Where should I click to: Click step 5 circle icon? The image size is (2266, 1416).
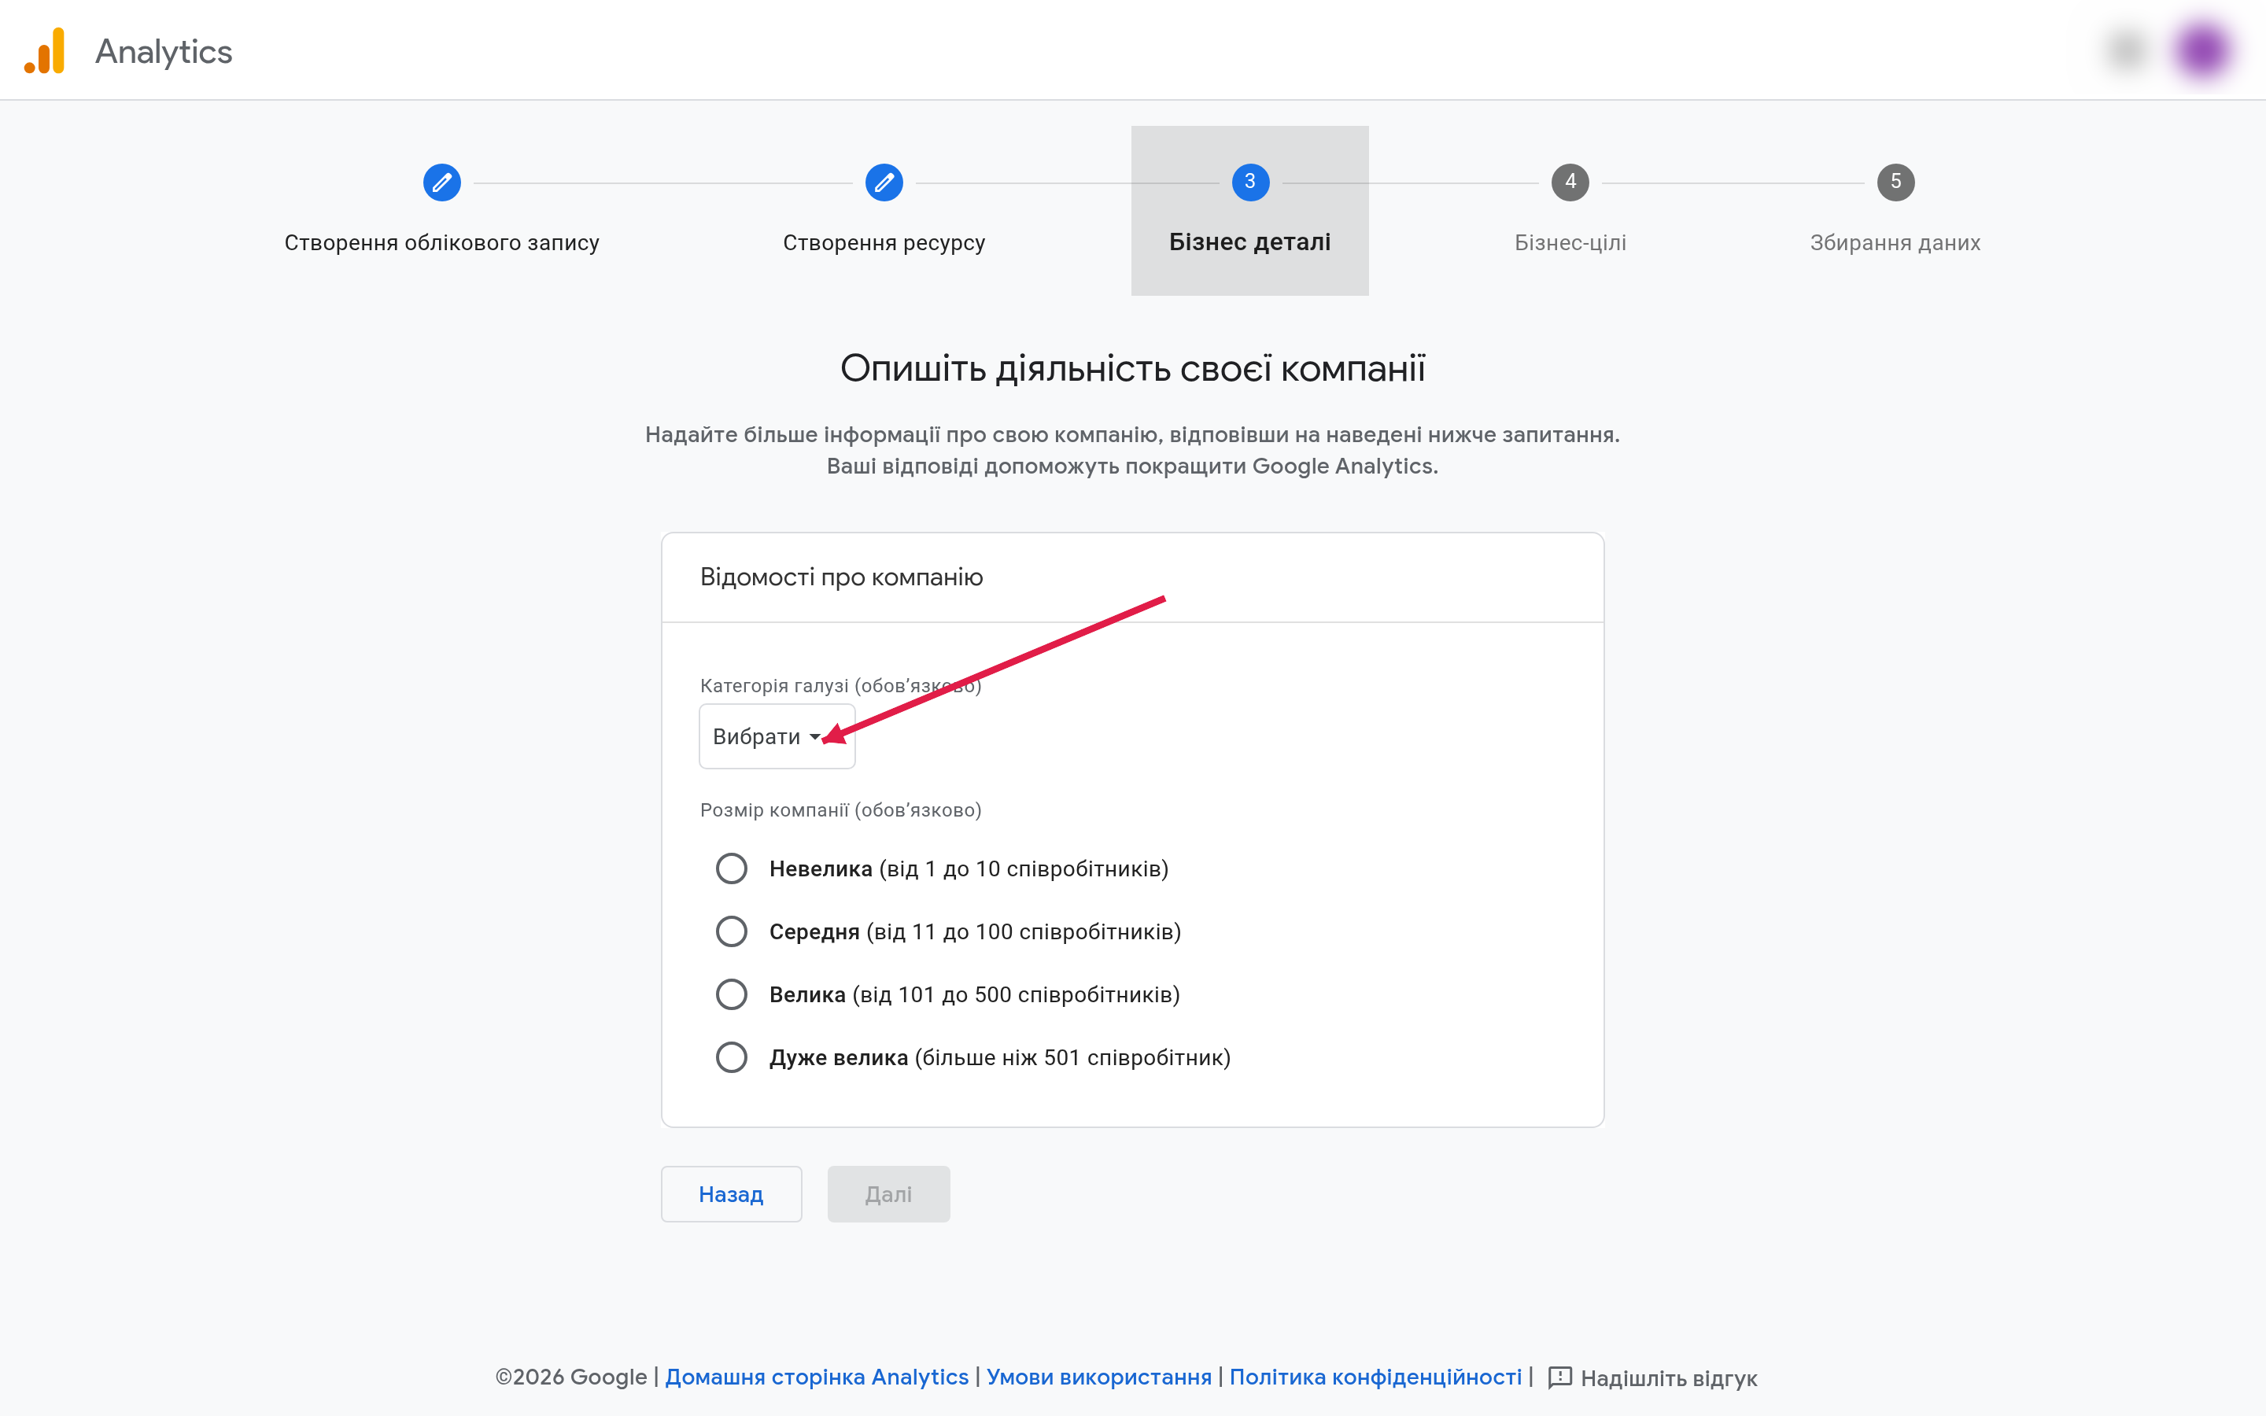point(1895,182)
